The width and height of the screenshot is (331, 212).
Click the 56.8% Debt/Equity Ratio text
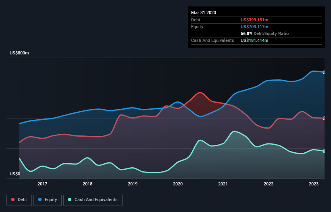[264, 33]
